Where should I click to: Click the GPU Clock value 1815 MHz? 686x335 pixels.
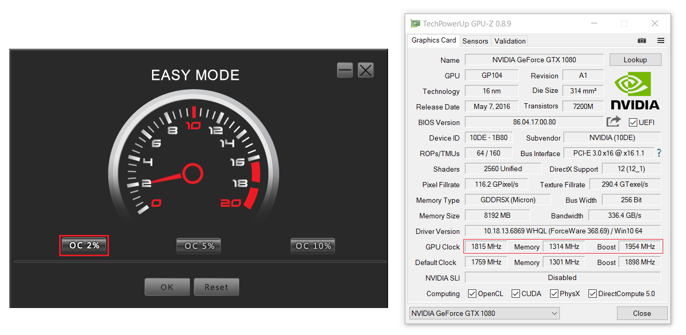(486, 246)
